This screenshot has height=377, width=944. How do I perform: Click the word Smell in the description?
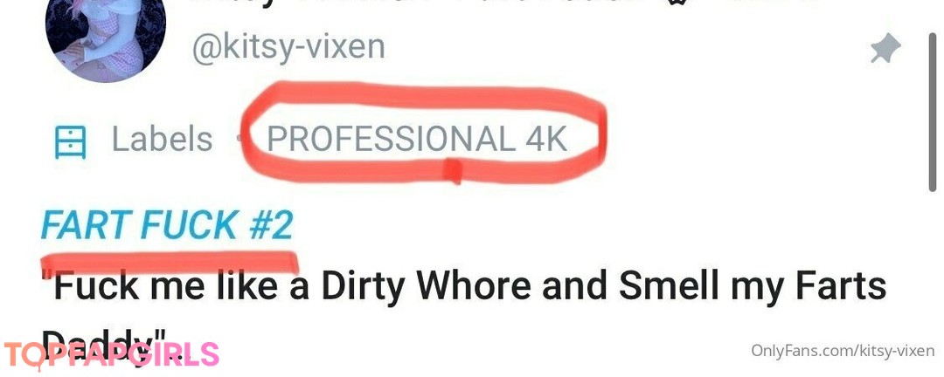[667, 287]
